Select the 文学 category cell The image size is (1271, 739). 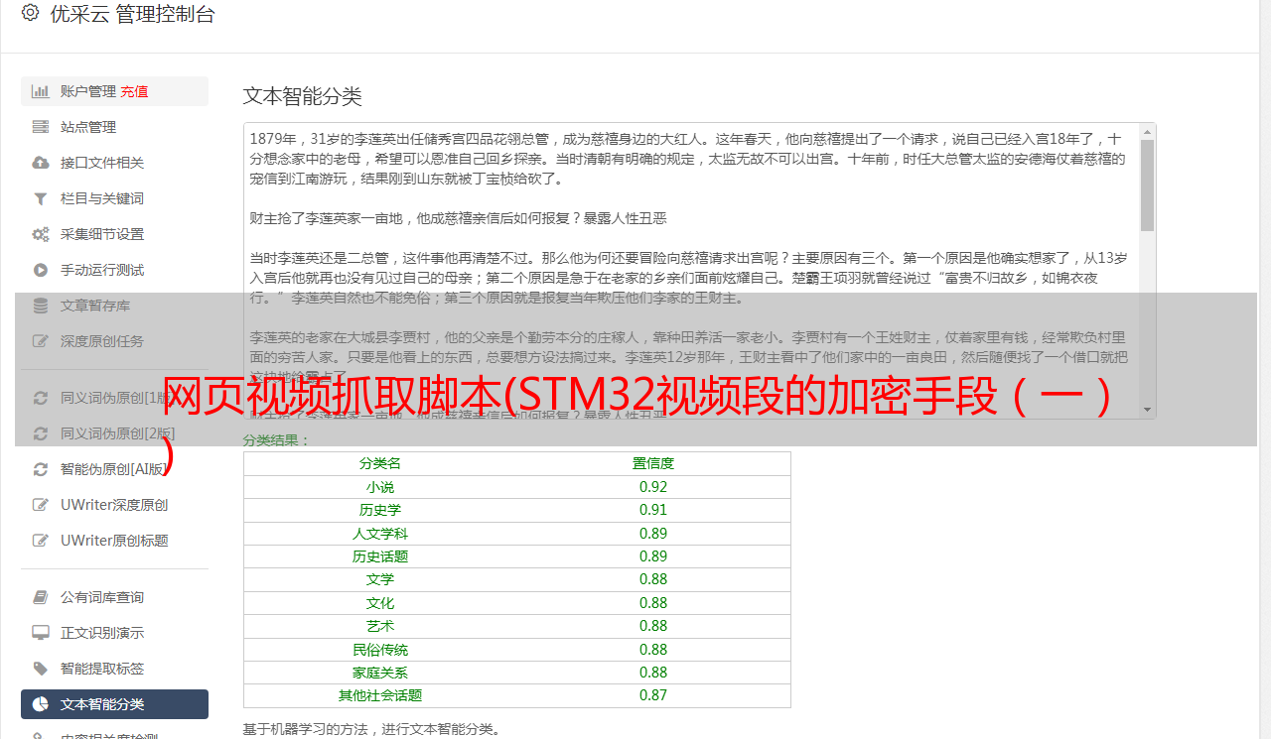tap(380, 579)
